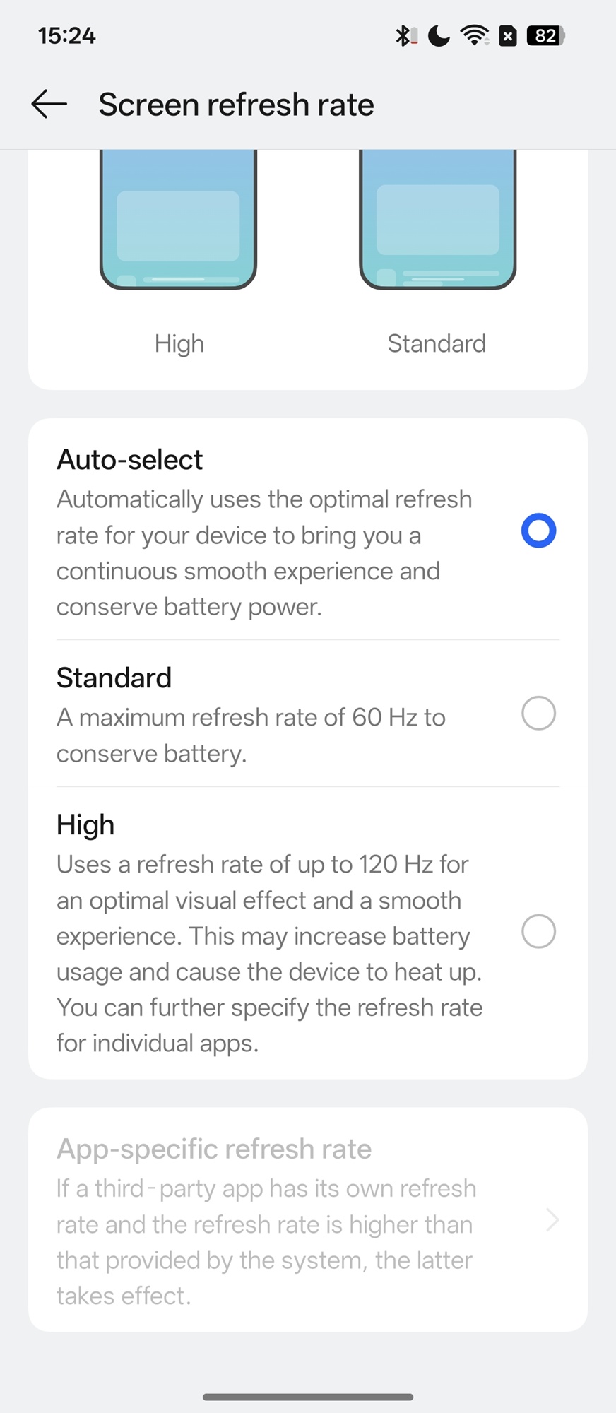Tap the High refresh rate phone illustration
616x1413 pixels.
tap(178, 219)
